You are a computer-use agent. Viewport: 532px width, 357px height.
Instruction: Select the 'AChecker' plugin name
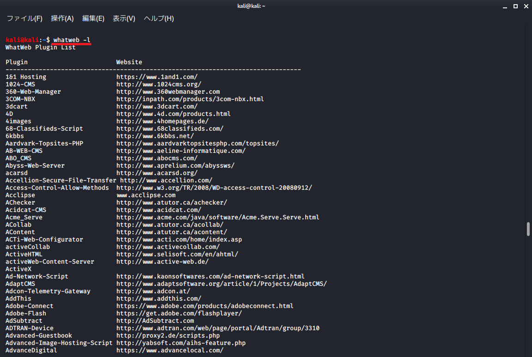point(20,203)
